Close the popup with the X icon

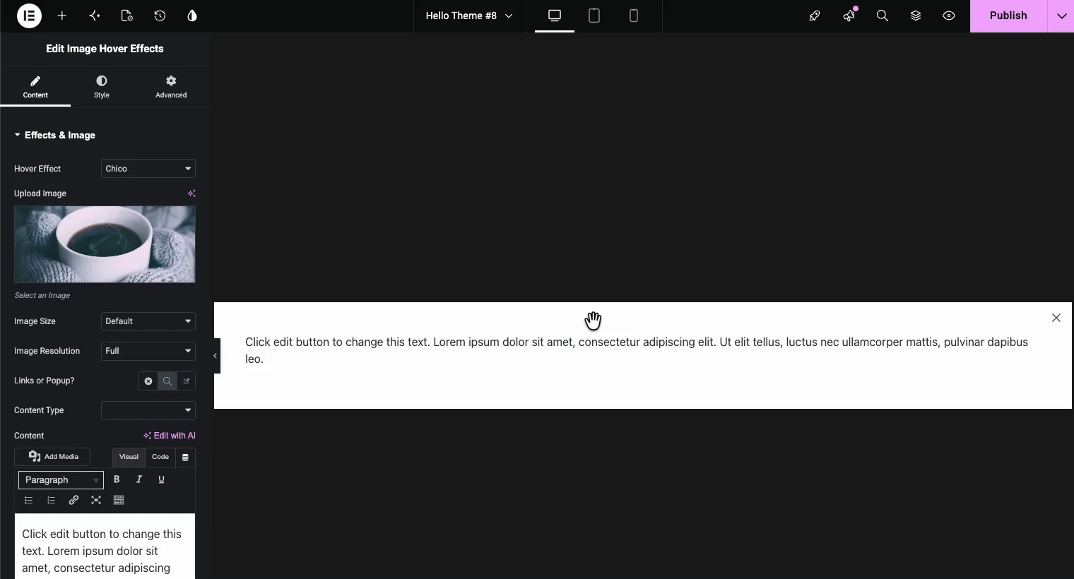coord(1056,318)
